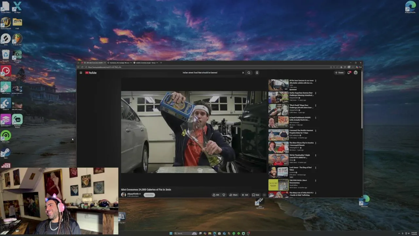This screenshot has width=419, height=236.
Task: Reload the page with refresh button
Action: 82,67
